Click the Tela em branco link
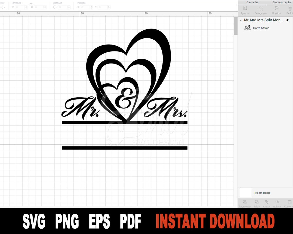 click(x=262, y=193)
